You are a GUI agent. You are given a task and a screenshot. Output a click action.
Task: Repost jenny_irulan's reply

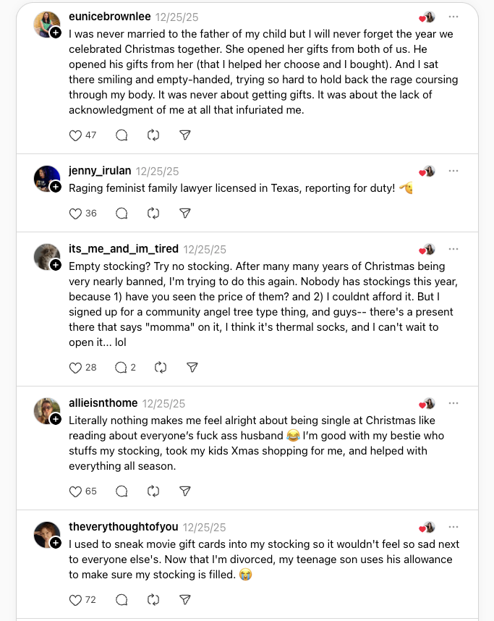coord(153,214)
